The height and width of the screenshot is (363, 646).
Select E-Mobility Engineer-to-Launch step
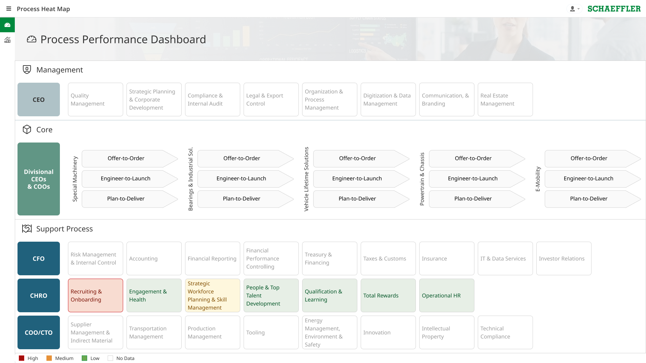(x=593, y=178)
